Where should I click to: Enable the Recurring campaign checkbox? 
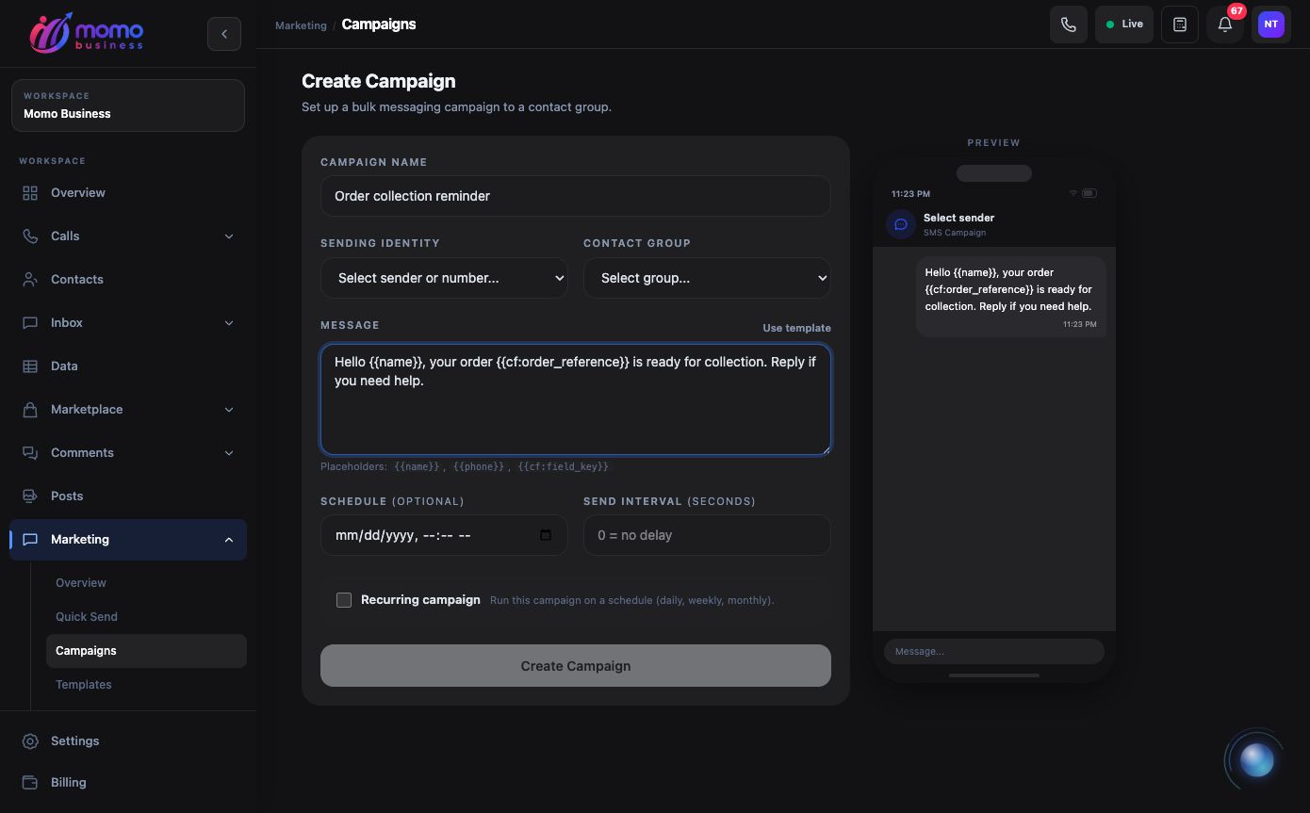pos(344,600)
